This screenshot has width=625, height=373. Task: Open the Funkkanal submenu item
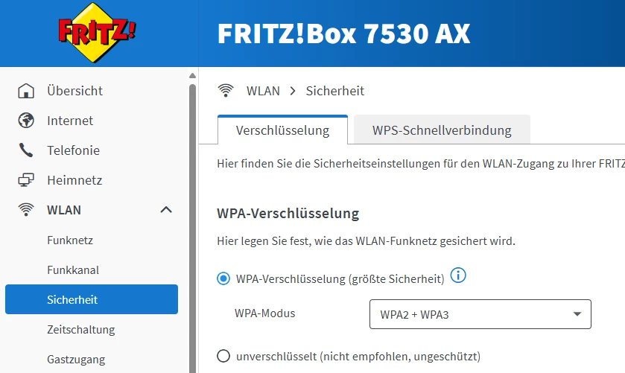click(x=73, y=270)
